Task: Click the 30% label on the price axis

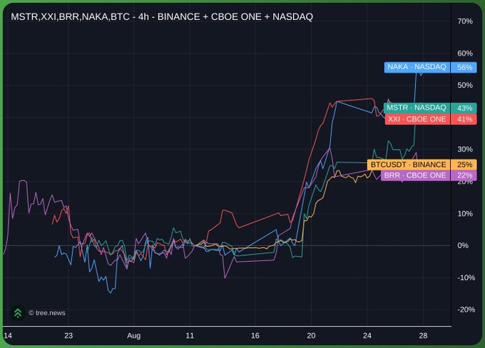Action: (x=465, y=149)
